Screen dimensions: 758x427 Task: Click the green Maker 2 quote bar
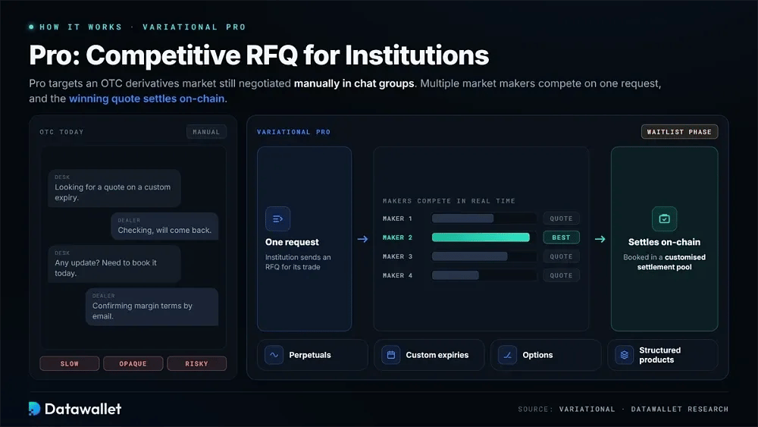click(481, 237)
